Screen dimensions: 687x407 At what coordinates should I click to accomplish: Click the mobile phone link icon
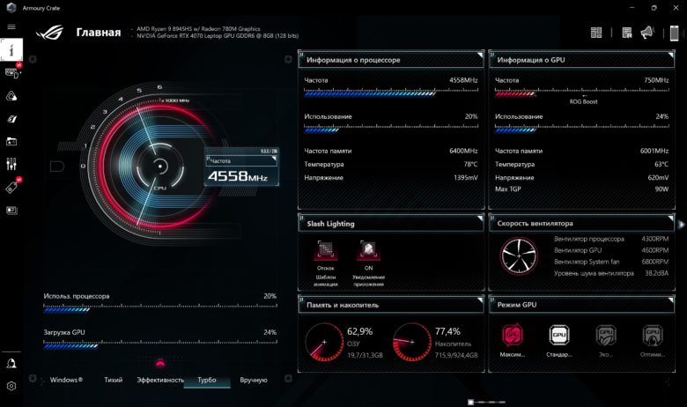(675, 33)
